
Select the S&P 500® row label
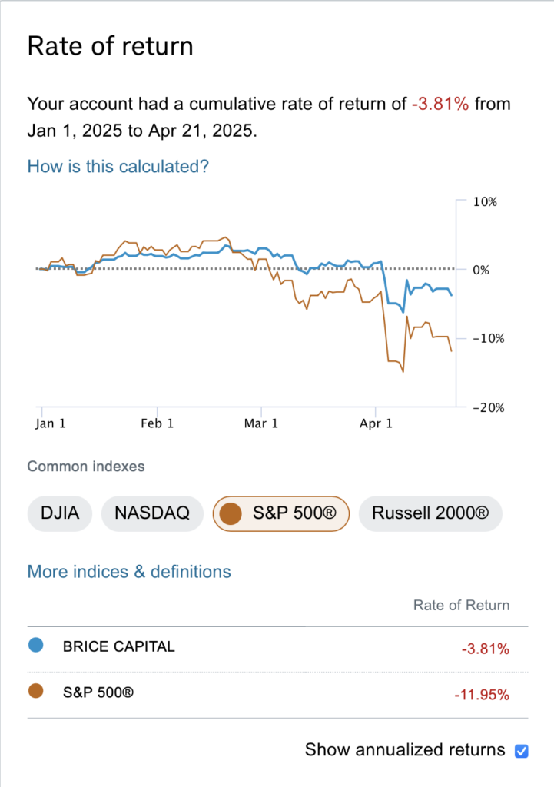[x=98, y=692]
